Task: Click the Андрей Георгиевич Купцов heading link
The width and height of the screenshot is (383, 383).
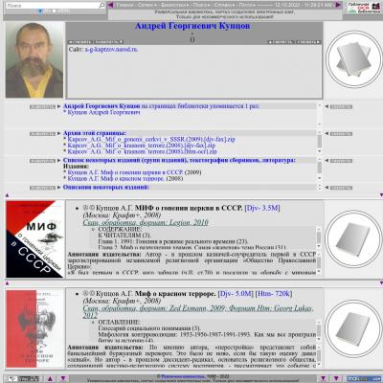Action: [x=192, y=26]
